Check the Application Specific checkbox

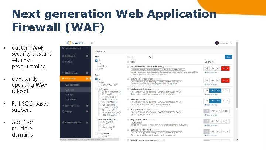96,119
